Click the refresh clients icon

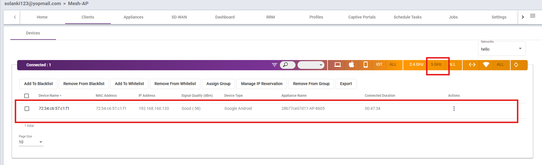coord(516,65)
